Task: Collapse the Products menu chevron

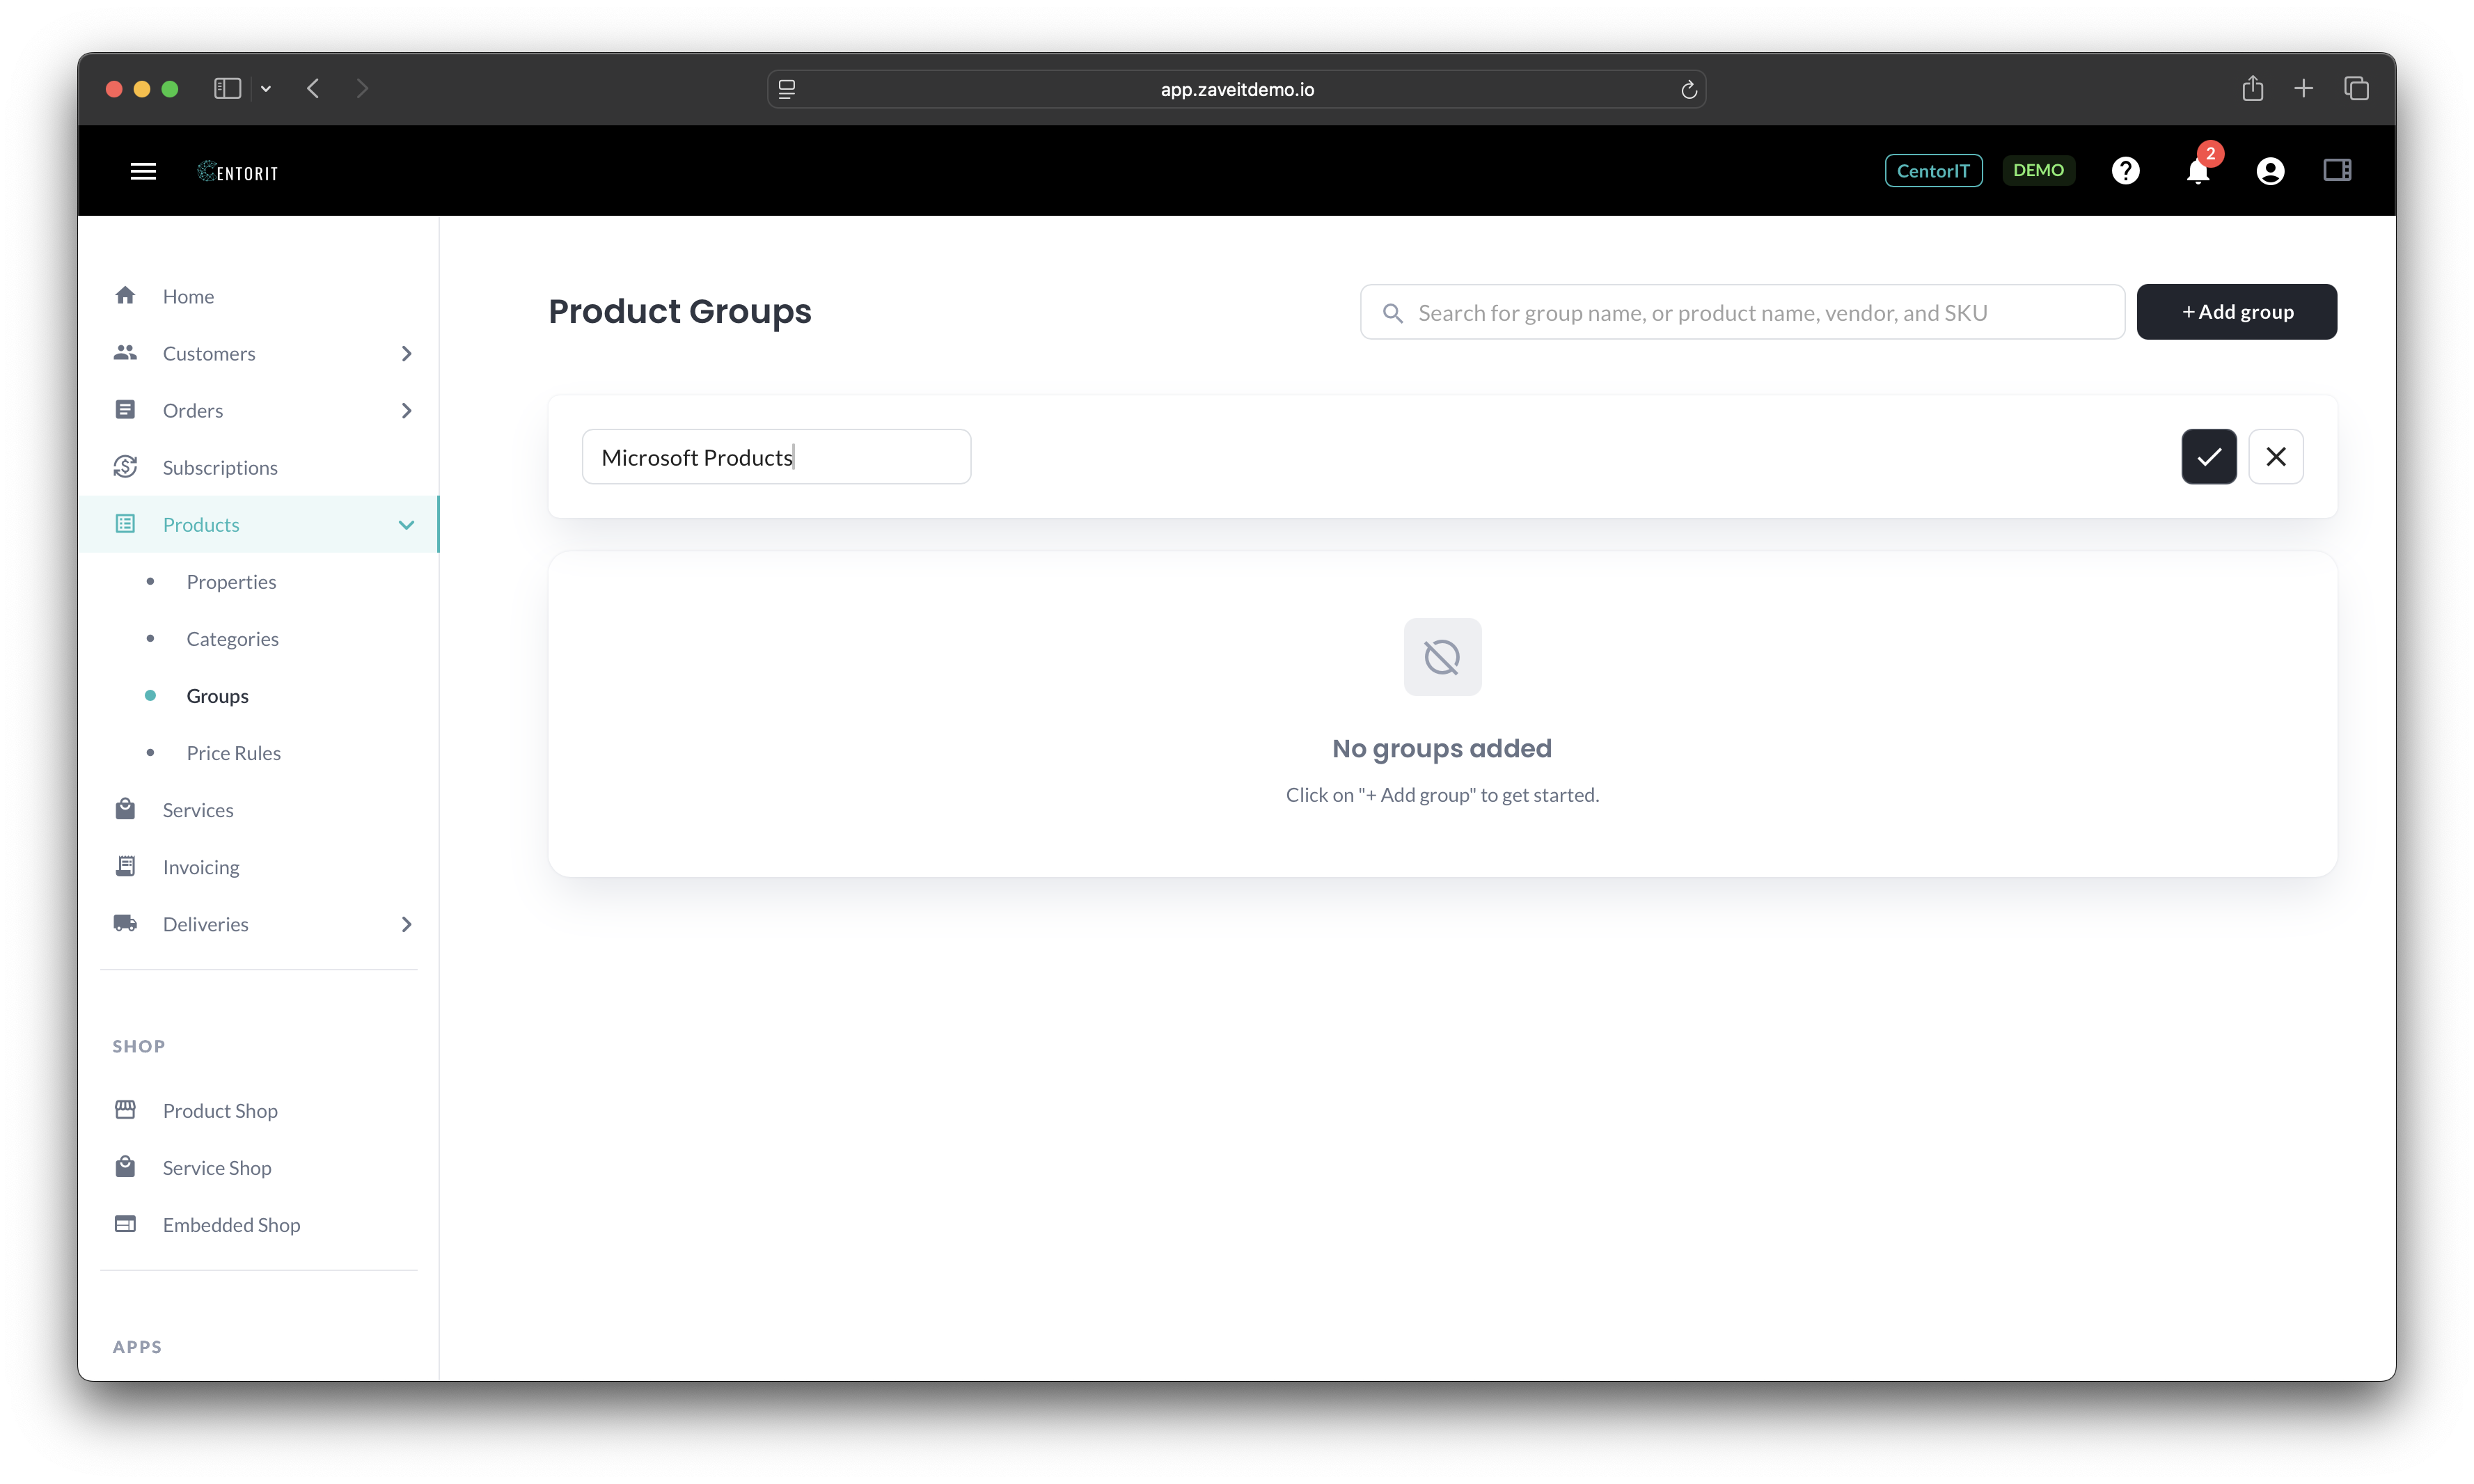Action: pyautogui.click(x=406, y=525)
